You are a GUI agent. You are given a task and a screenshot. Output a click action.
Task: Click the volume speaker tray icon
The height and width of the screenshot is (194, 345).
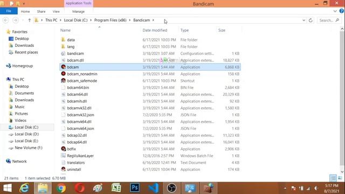coord(316,188)
